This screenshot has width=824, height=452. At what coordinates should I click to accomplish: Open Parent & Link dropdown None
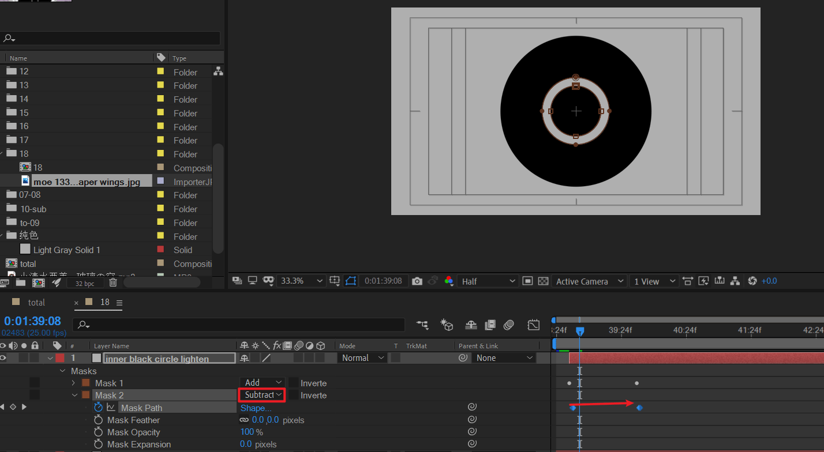click(x=504, y=358)
